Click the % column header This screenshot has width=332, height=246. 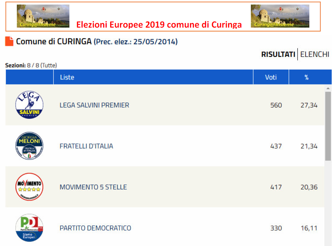coord(307,77)
